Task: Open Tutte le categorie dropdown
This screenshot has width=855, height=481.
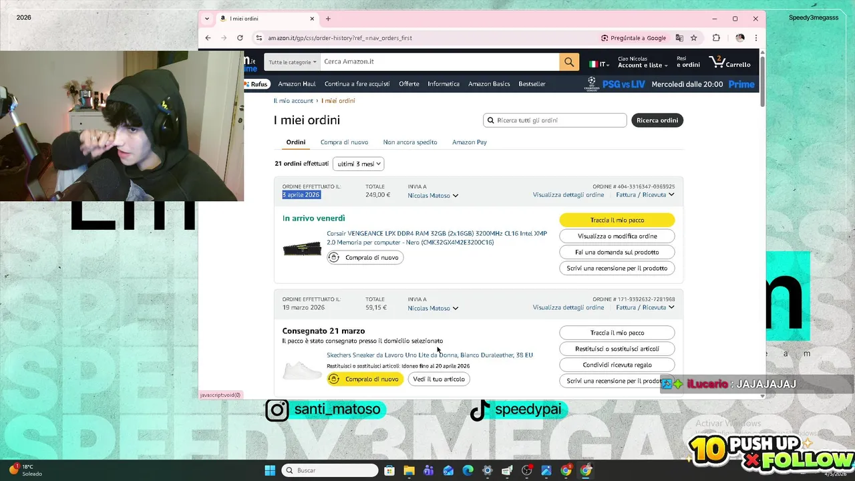Action: (293, 62)
